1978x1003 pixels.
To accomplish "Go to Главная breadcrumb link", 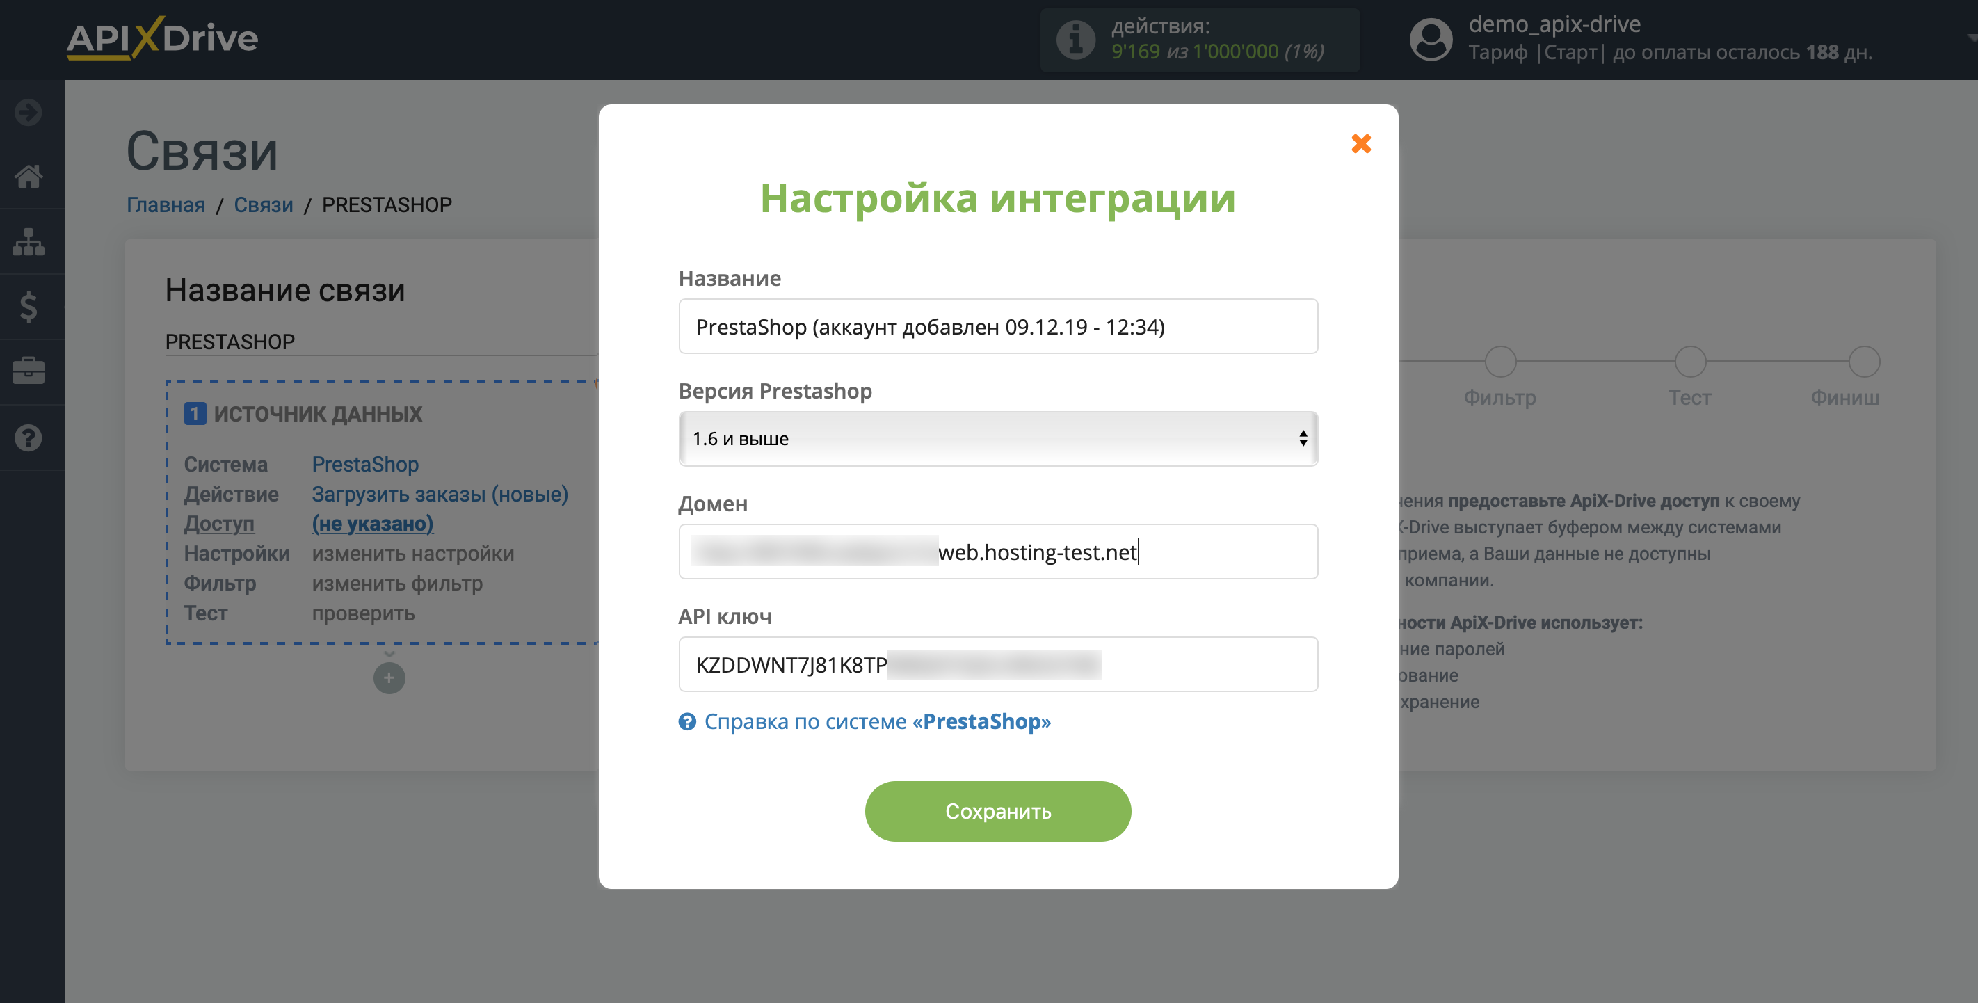I will point(166,205).
